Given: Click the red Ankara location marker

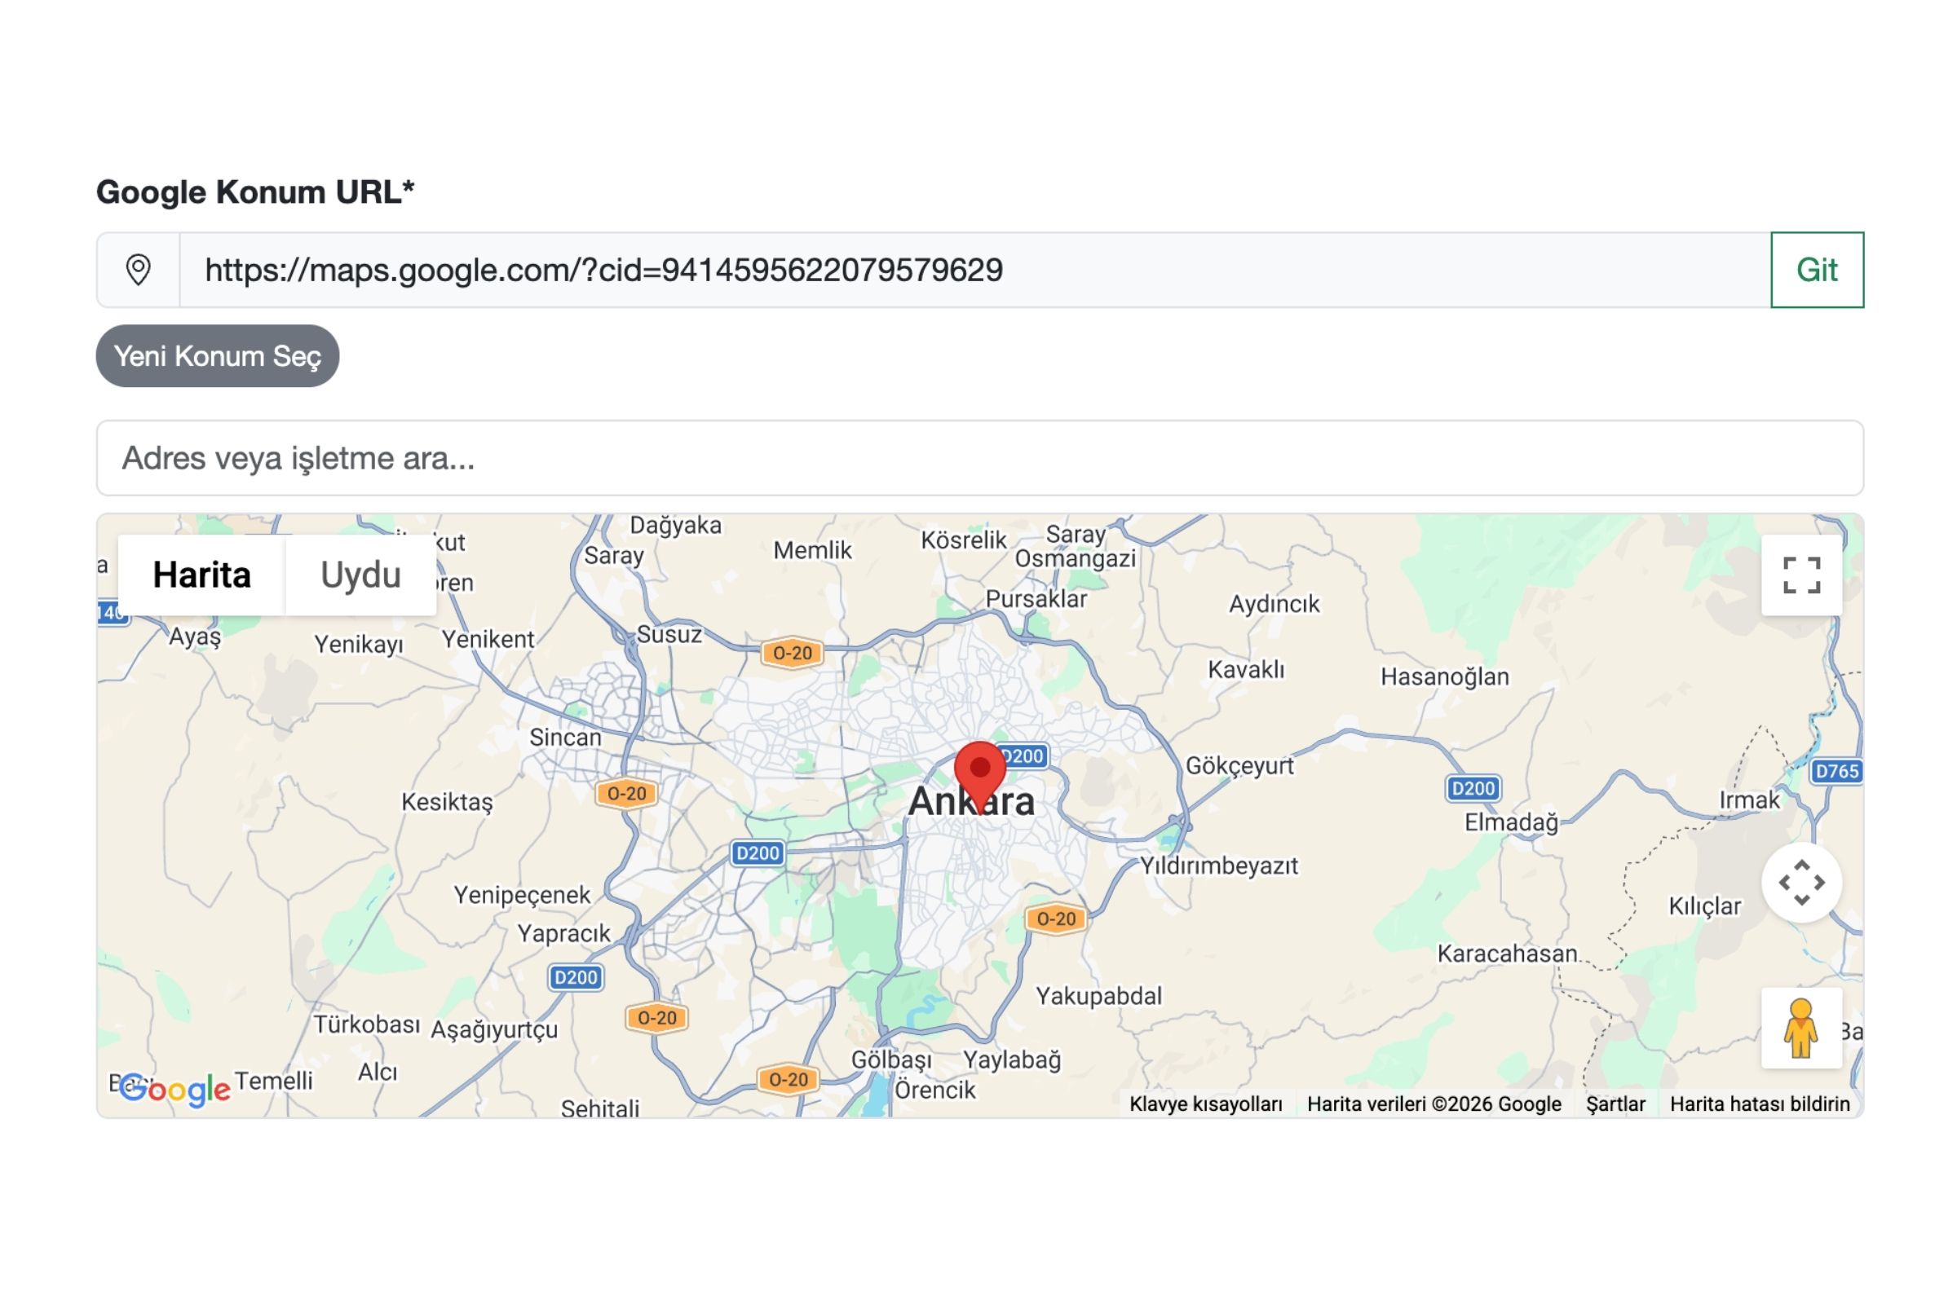Looking at the screenshot, I should pyautogui.click(x=979, y=770).
